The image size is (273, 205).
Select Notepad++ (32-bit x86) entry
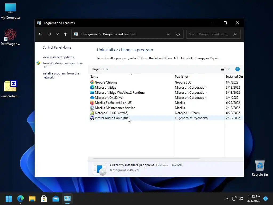click(x=111, y=113)
